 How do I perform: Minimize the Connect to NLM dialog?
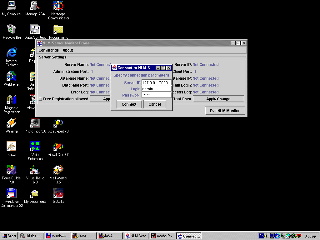tap(158, 68)
